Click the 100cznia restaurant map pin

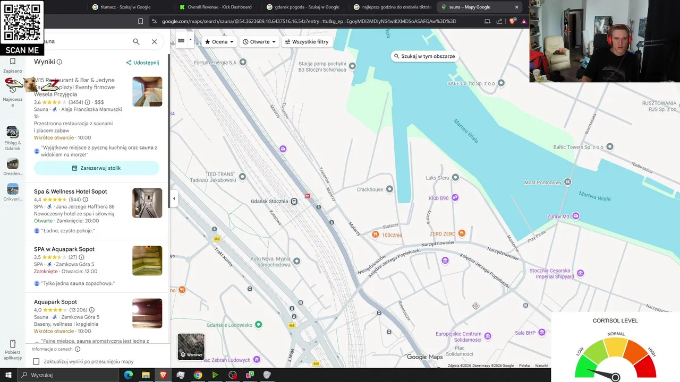376,235
